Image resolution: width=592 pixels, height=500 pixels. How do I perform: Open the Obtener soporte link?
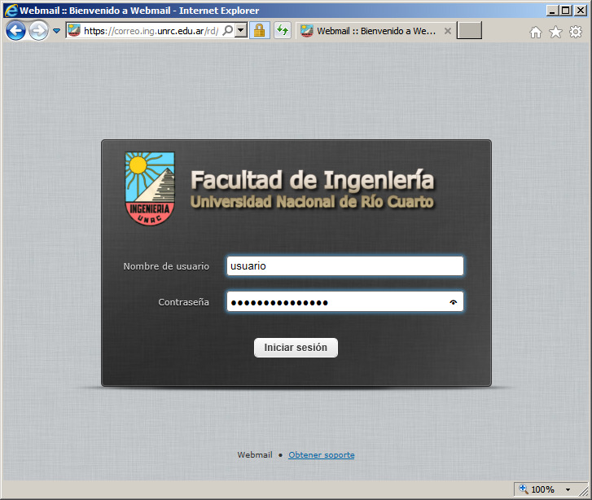tap(322, 455)
